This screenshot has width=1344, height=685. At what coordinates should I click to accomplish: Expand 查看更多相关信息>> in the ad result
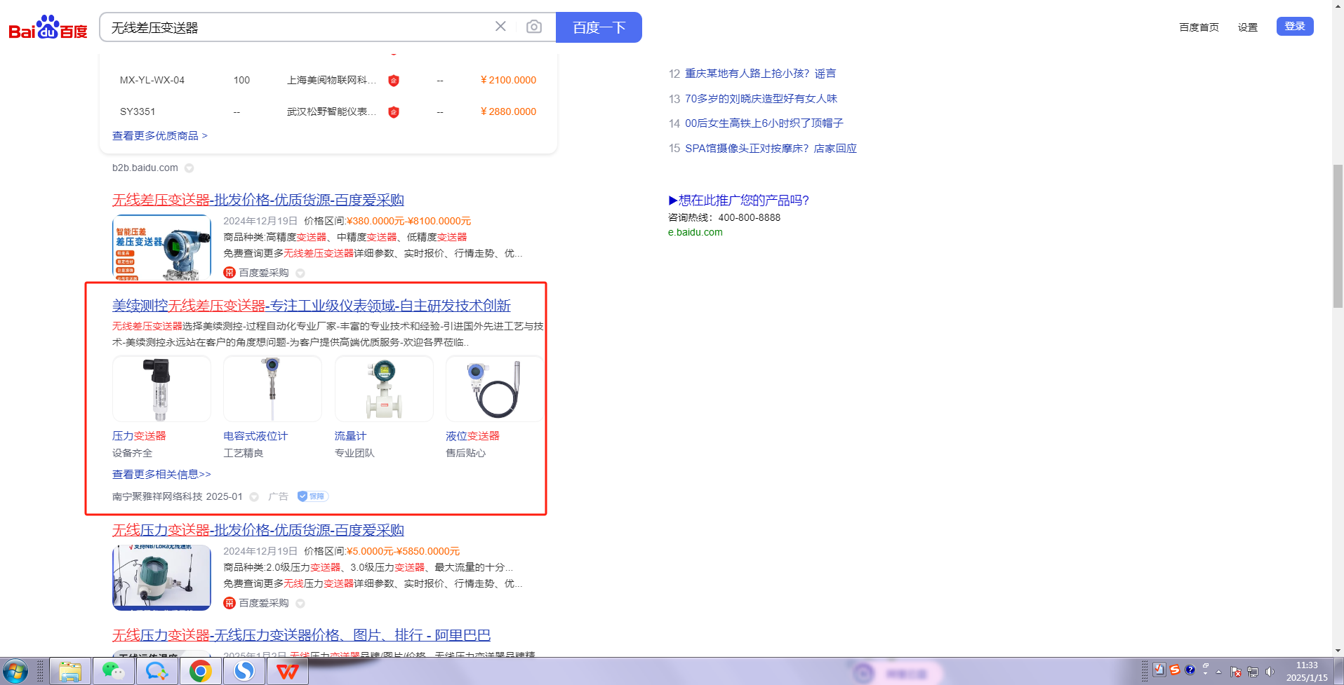point(161,475)
